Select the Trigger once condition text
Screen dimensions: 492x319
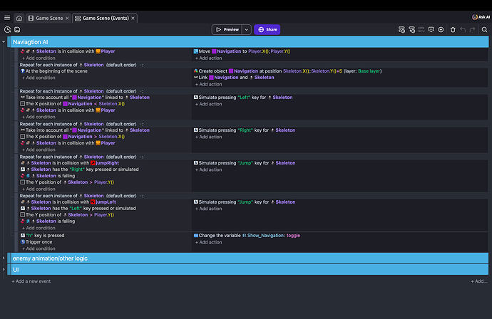coord(39,242)
